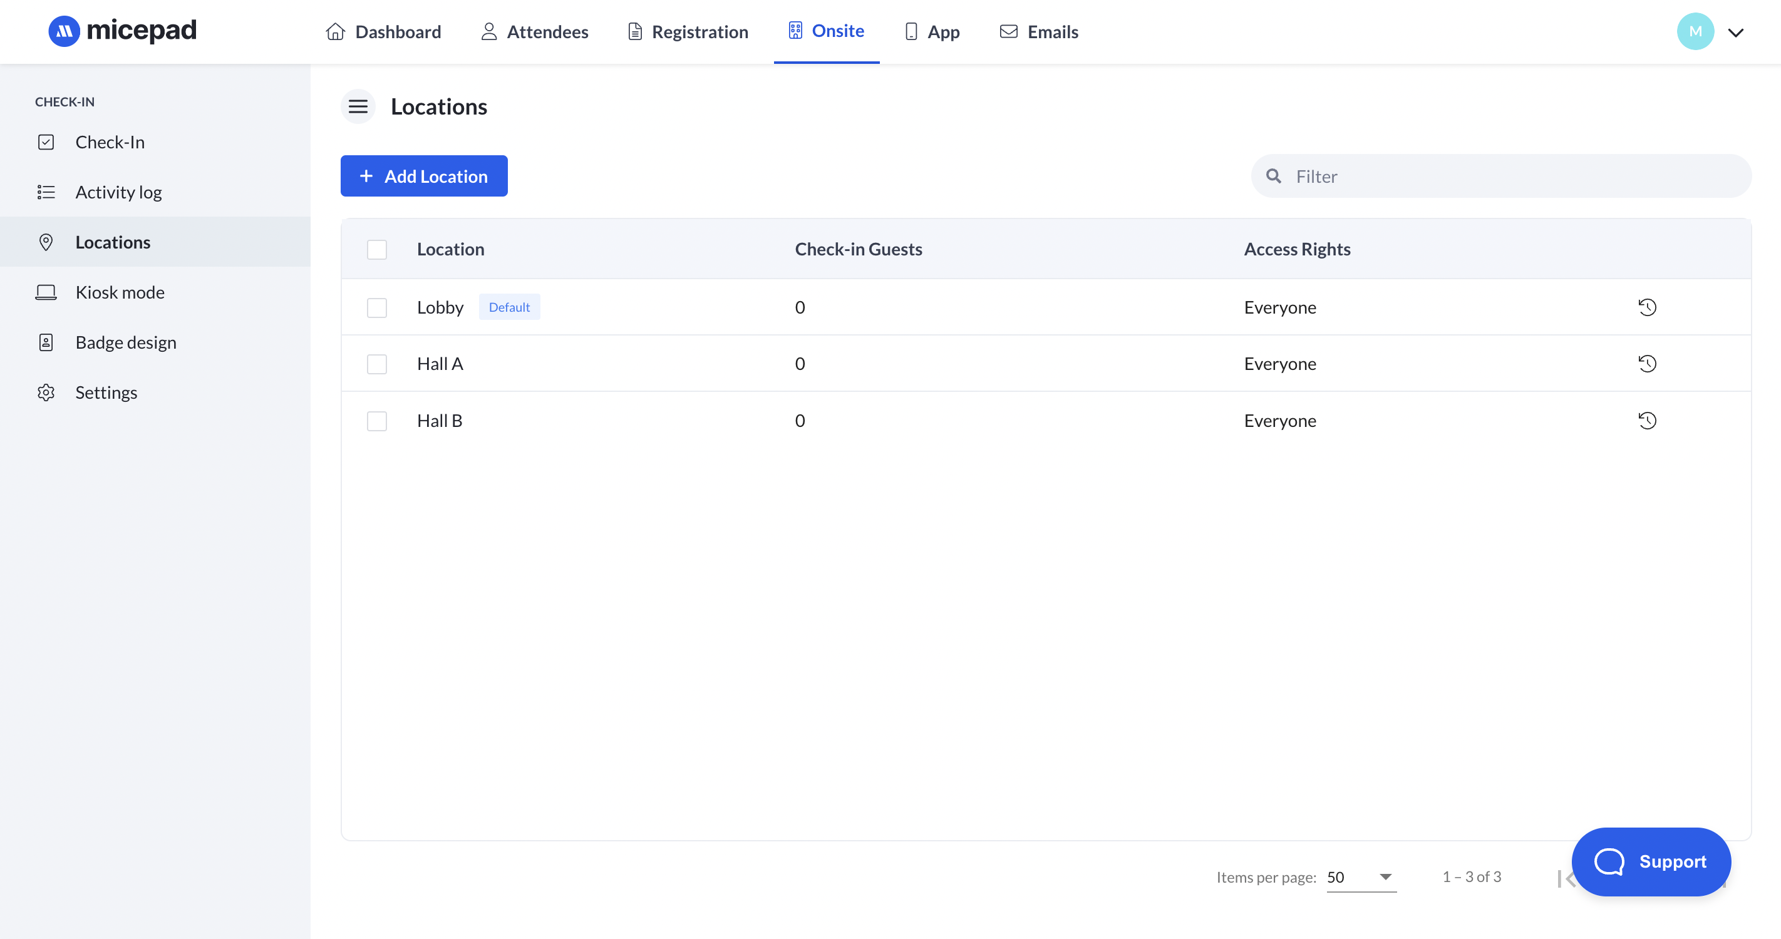This screenshot has height=939, width=1781.
Task: Open Activity log from sidebar
Action: [118, 192]
